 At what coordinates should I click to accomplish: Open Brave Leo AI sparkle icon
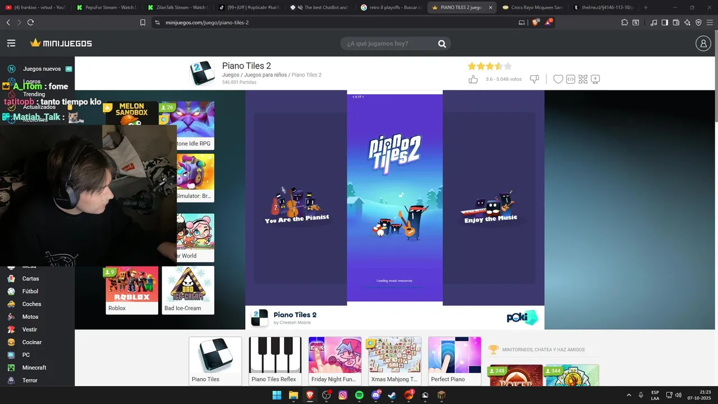coord(687,22)
